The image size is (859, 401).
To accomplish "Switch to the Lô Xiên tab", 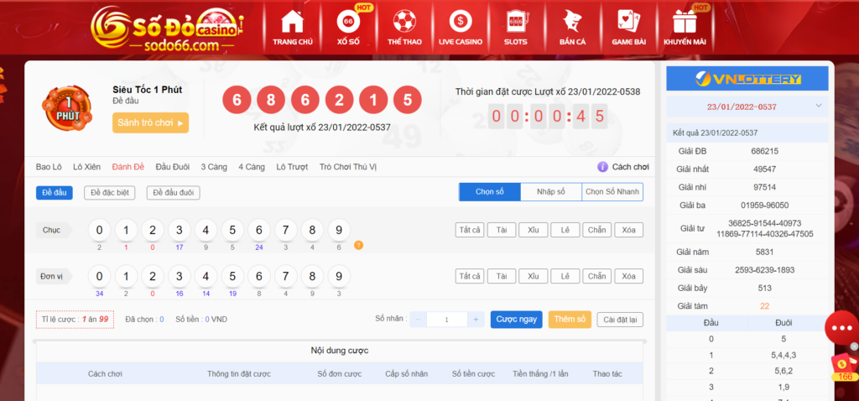I will 87,167.
